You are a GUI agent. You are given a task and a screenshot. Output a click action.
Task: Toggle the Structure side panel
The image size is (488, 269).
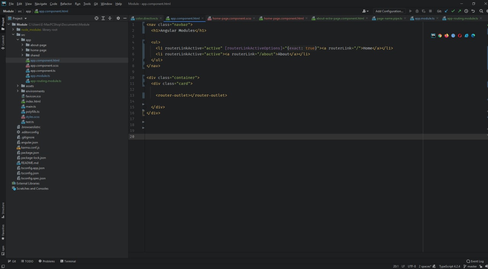pos(3,210)
